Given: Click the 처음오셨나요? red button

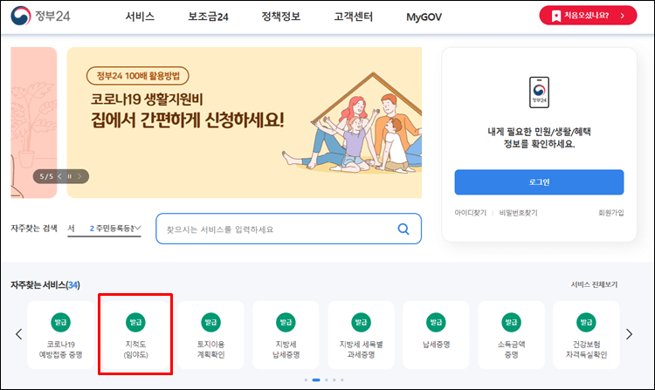Looking at the screenshot, I should pos(588,16).
